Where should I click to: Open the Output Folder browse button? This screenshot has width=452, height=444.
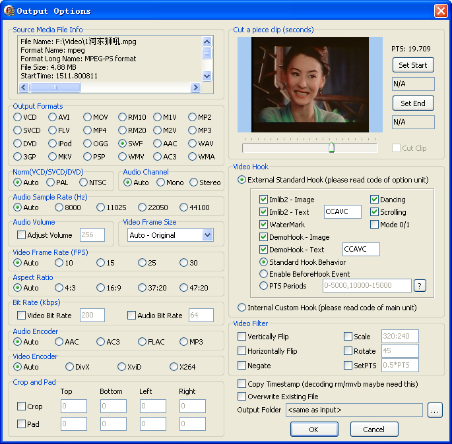point(434,410)
